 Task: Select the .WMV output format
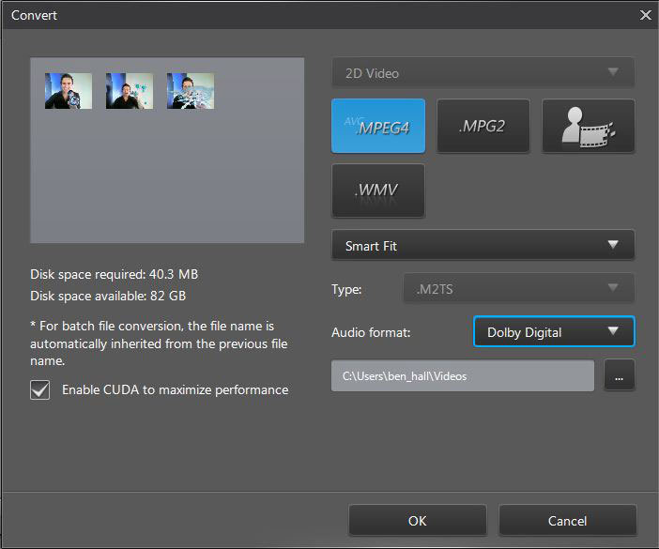378,191
